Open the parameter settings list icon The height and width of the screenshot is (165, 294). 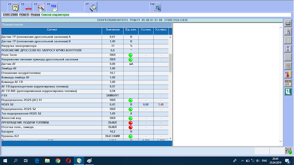[x=288, y=31]
